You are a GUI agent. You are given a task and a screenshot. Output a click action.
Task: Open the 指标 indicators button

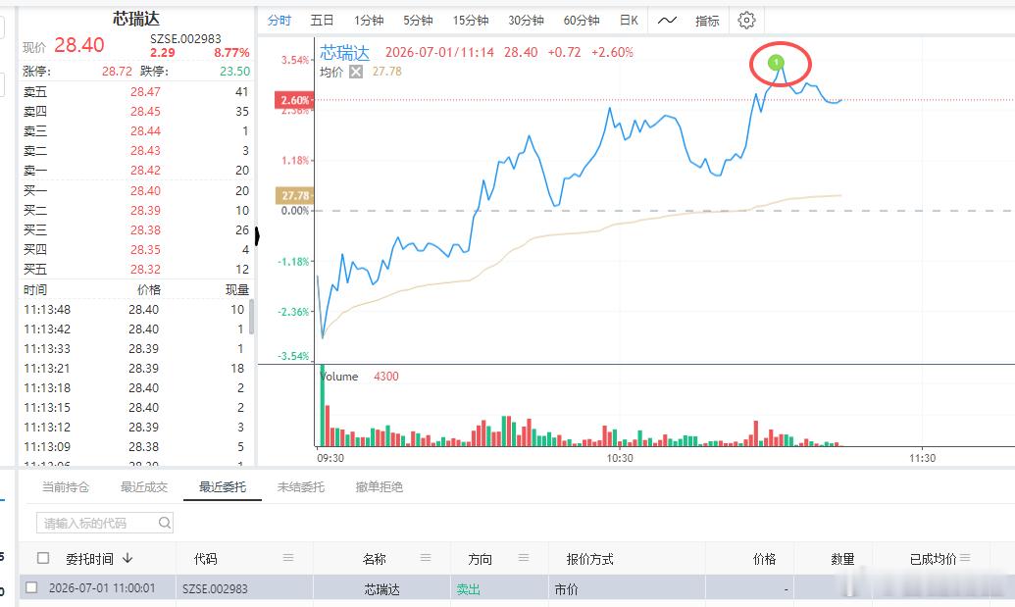(707, 21)
